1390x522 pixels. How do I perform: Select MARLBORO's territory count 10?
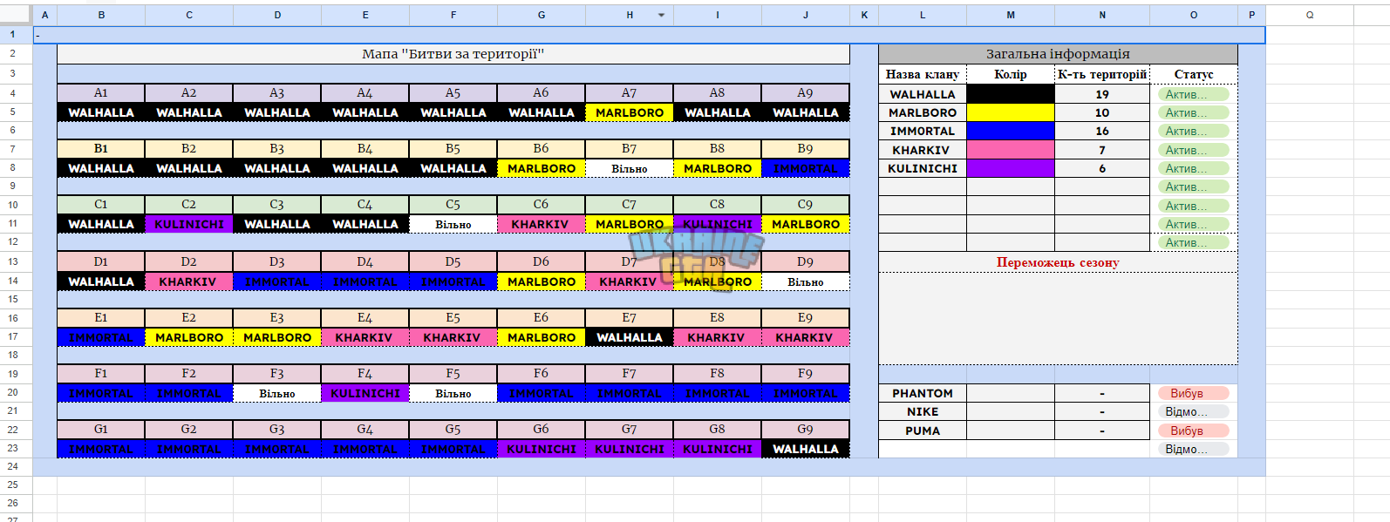1102,112
